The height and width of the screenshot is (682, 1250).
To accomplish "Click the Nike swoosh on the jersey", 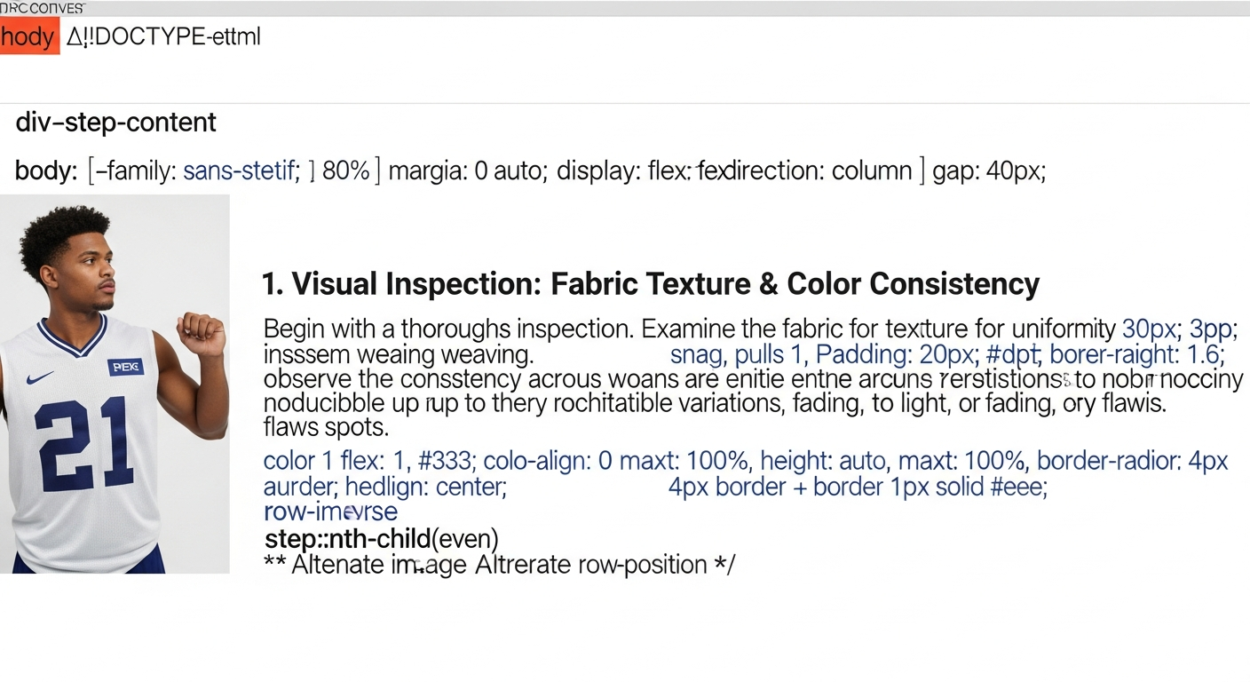I will click(x=40, y=377).
